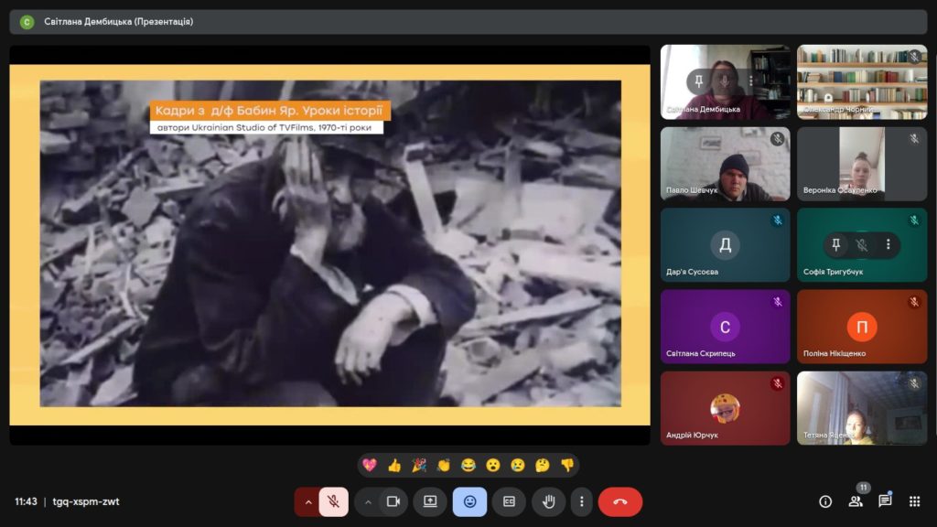Screen dimensions: 937x527
Task: Toggle the camera on or off
Action: (x=393, y=501)
